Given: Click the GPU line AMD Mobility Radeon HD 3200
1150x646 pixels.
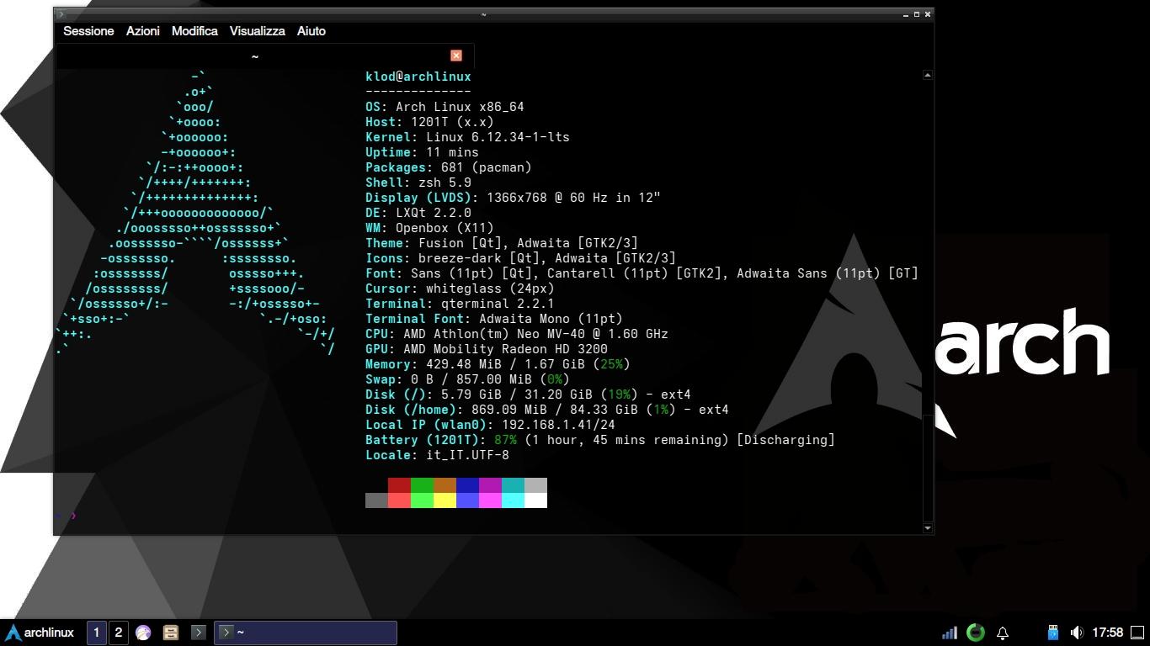Looking at the screenshot, I should (x=487, y=349).
